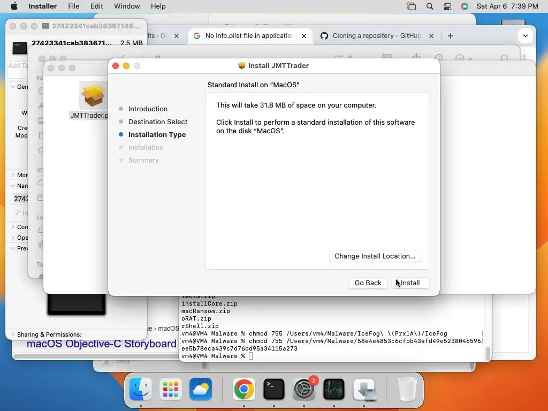Expand the More Info section in Info window
This screenshot has height=411, width=548.
(13, 175)
